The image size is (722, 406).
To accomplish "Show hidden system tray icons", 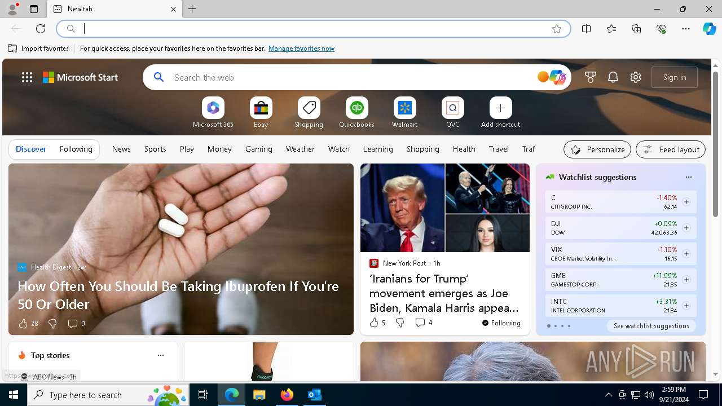I will (608, 395).
